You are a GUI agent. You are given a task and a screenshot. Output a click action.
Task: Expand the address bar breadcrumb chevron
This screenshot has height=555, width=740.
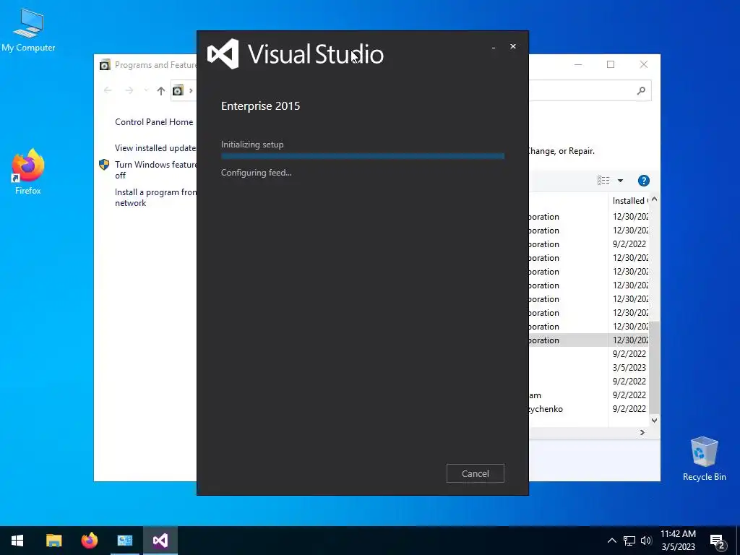191,90
